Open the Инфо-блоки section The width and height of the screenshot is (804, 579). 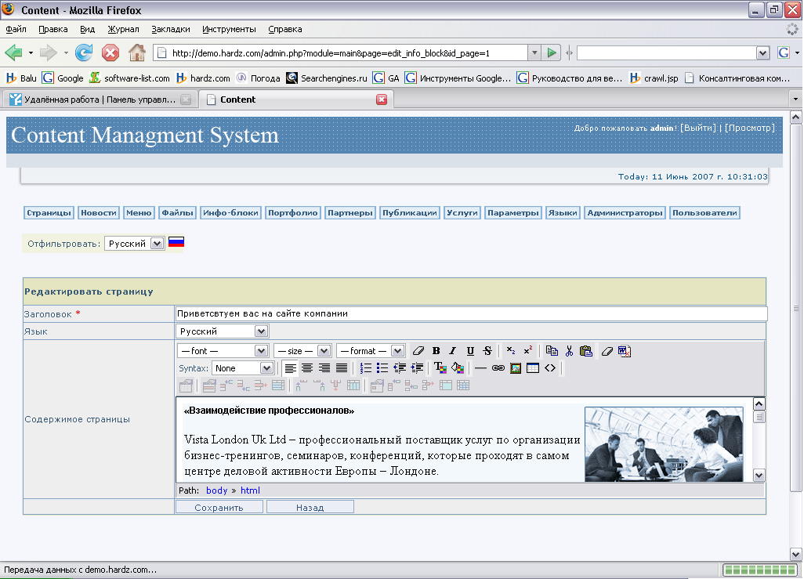(230, 213)
